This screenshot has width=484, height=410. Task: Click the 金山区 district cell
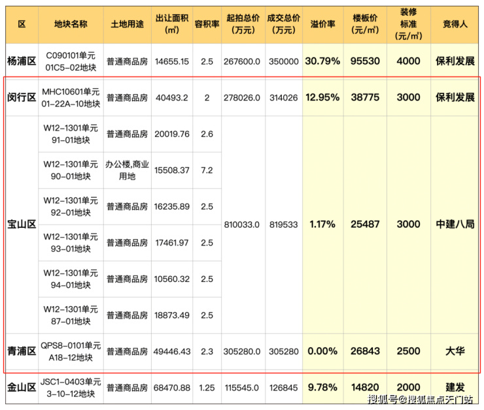pyautogui.click(x=21, y=388)
